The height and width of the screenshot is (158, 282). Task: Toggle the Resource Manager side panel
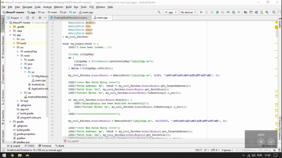click(x=3, y=47)
